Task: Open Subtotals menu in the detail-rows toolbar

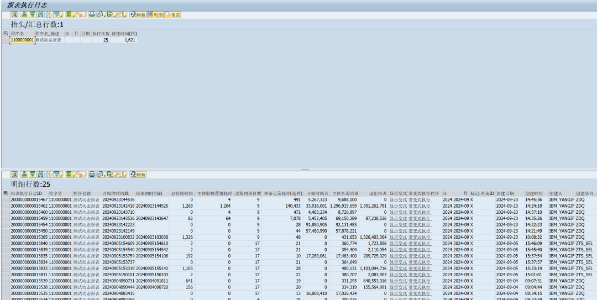Action: pyautogui.click(x=80, y=175)
